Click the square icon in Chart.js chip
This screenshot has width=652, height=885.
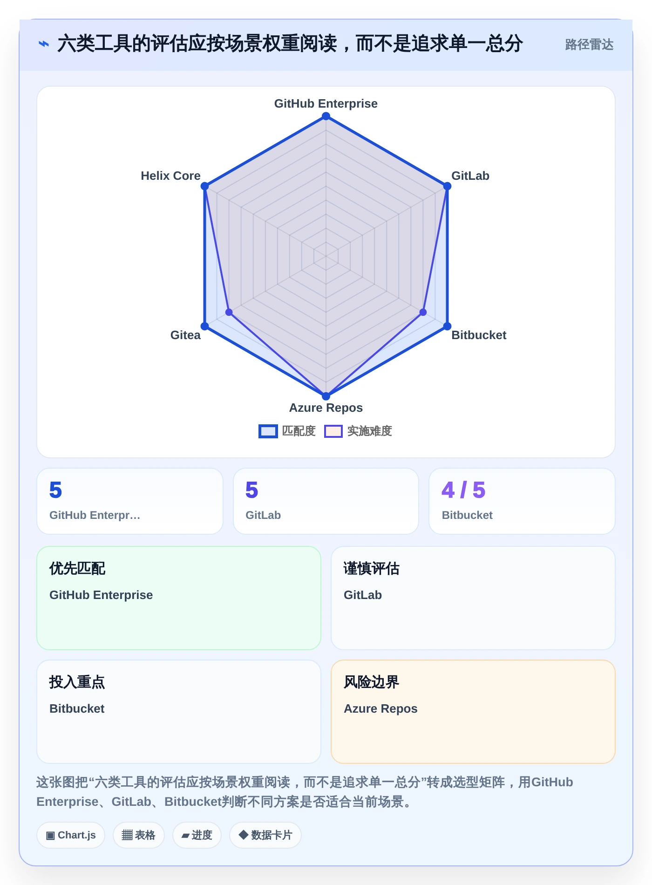tap(50, 835)
